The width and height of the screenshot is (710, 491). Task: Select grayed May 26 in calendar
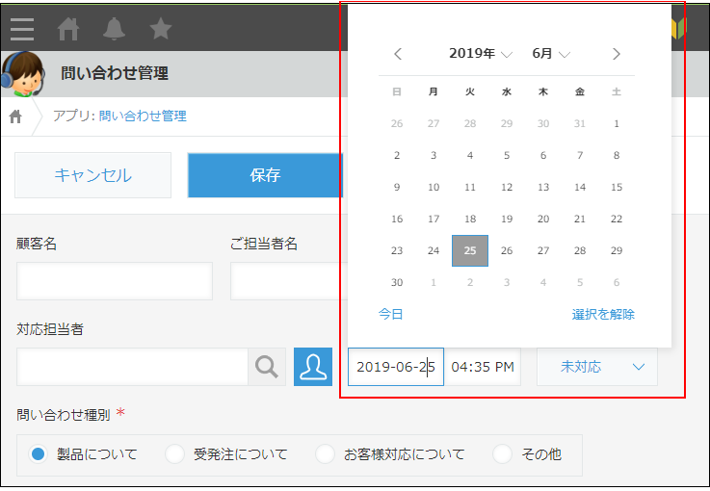pos(397,124)
